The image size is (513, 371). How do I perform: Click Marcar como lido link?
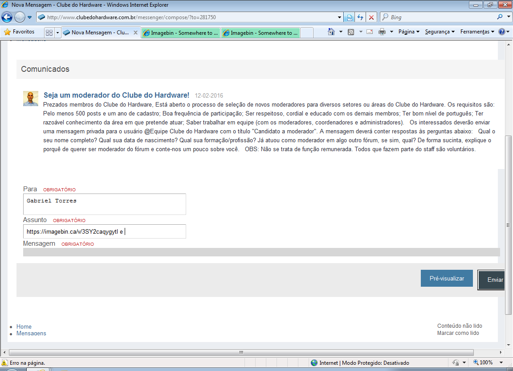click(458, 333)
